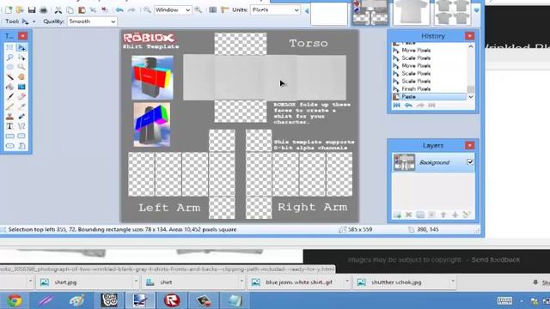Open Roblox from the taskbar
Screen dimensions: 550x309
pyautogui.click(x=172, y=300)
